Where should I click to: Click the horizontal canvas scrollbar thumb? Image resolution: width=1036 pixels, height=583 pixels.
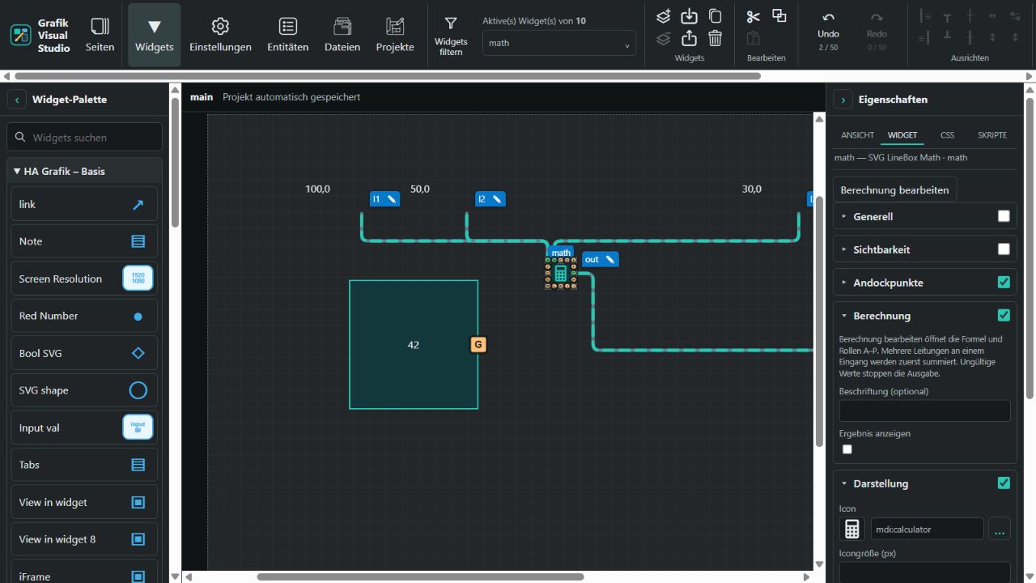tap(420, 577)
